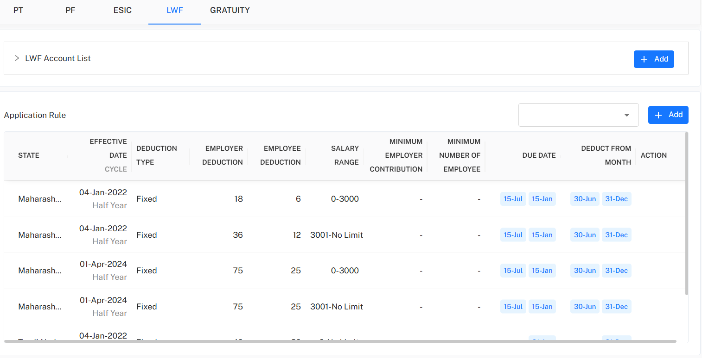Click Add button in LWF Account List
The width and height of the screenshot is (702, 358).
(x=654, y=59)
